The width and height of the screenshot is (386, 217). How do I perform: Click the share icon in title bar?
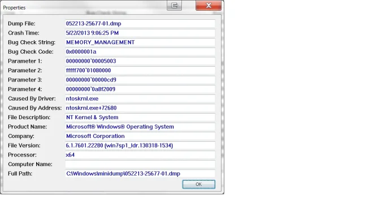(174, 6)
